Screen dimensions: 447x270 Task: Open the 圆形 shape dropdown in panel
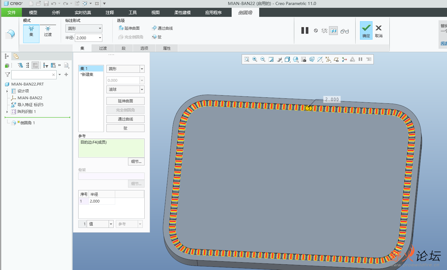point(126,69)
